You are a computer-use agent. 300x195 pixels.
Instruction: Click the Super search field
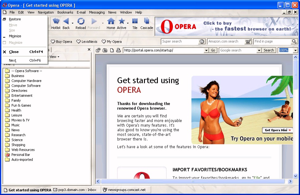click(180, 42)
